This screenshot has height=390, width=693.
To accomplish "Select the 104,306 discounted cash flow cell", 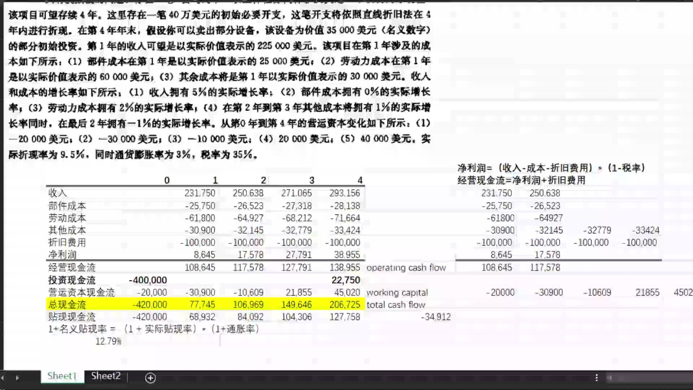I will [296, 317].
